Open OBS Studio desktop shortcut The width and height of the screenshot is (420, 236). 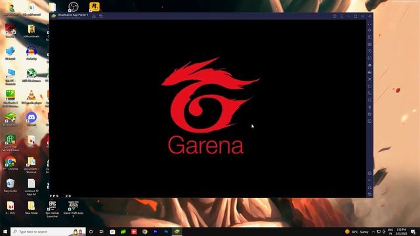[73, 7]
